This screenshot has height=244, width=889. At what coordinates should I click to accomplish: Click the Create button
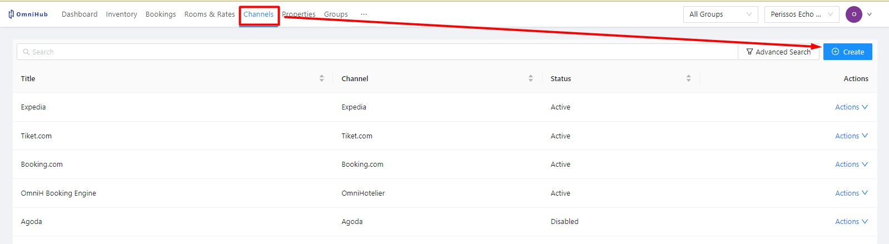pyautogui.click(x=848, y=52)
